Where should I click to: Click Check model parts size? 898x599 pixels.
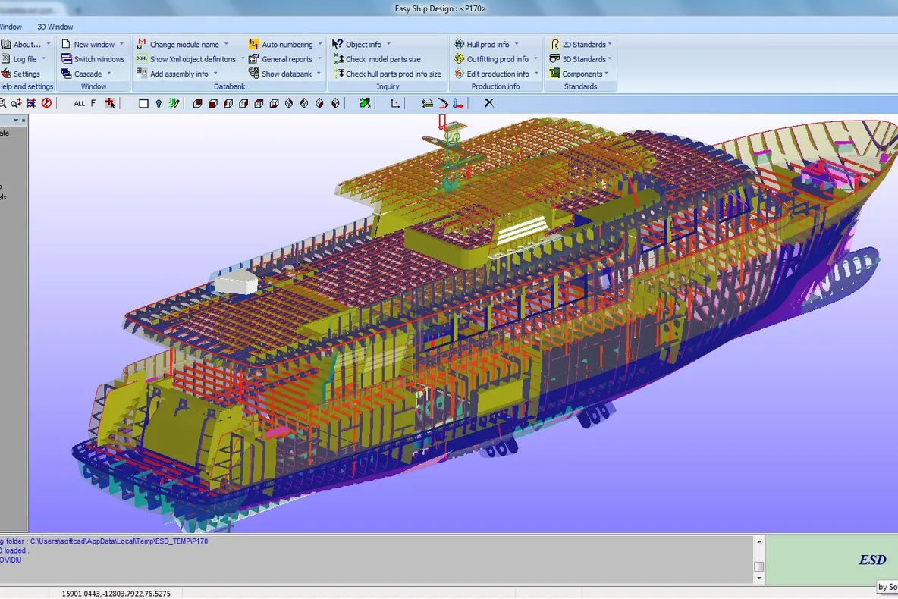[377, 59]
